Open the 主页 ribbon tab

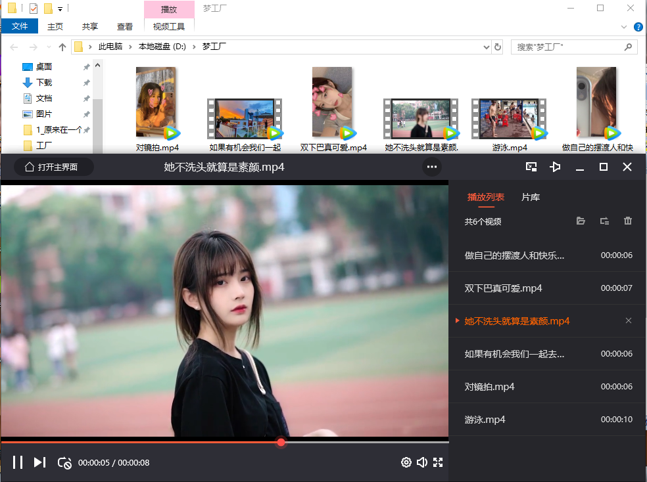click(x=55, y=26)
